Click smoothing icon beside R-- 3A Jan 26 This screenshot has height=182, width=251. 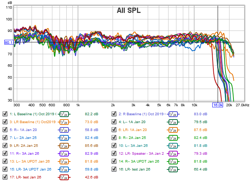click(x=64, y=153)
